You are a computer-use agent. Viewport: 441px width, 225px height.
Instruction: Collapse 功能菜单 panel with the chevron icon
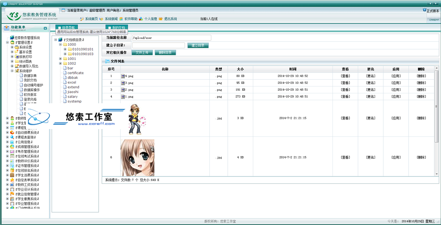tap(45, 28)
